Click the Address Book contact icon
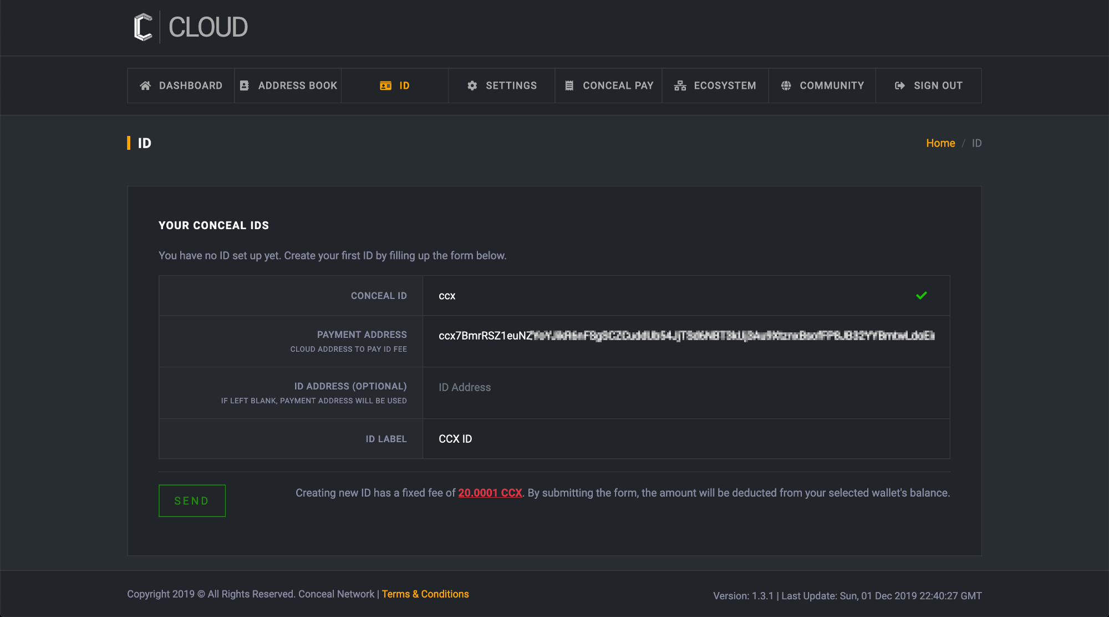1109x617 pixels. coord(245,85)
